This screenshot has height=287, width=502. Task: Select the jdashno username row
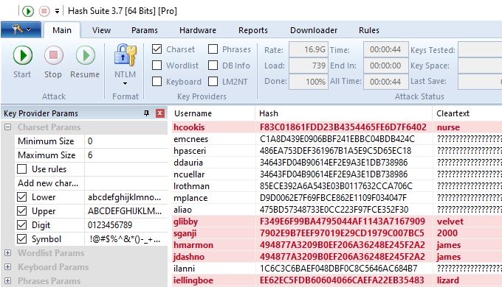click(x=189, y=257)
